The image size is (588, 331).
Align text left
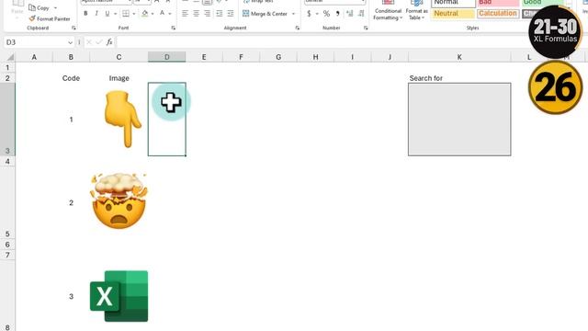185,14
